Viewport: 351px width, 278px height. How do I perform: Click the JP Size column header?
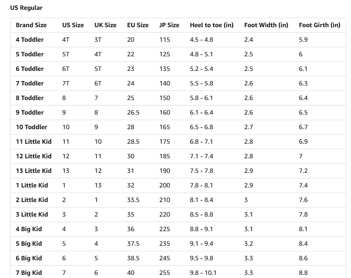point(169,25)
